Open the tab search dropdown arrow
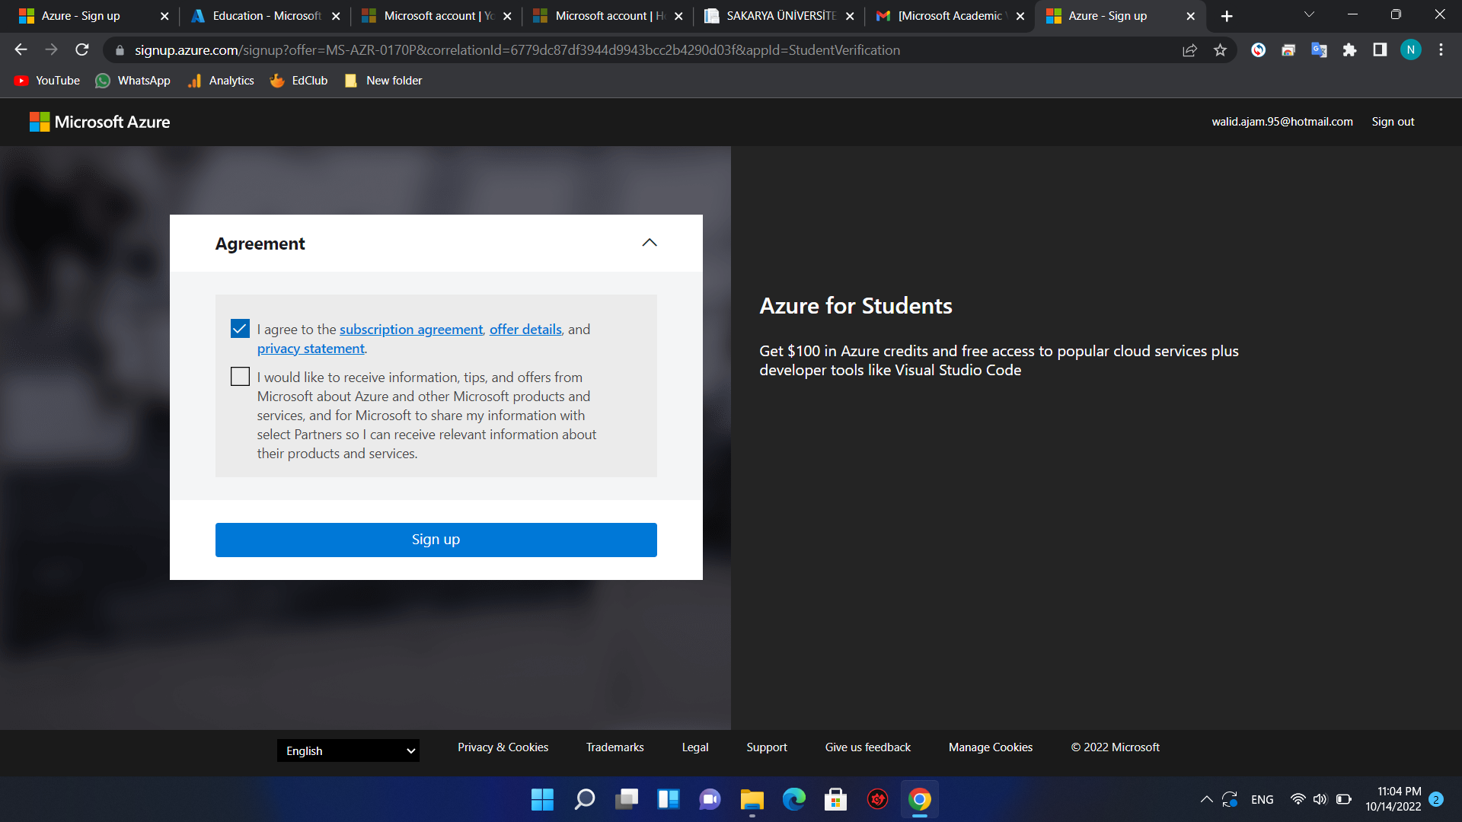The height and width of the screenshot is (822, 1462). click(x=1309, y=15)
